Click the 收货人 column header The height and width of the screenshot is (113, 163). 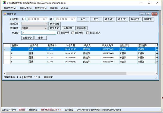pyautogui.click(x=92, y=45)
